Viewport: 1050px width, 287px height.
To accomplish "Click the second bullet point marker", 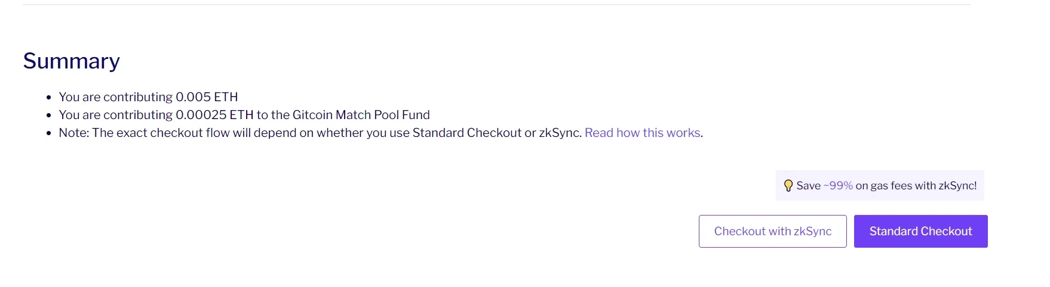I will (49, 116).
